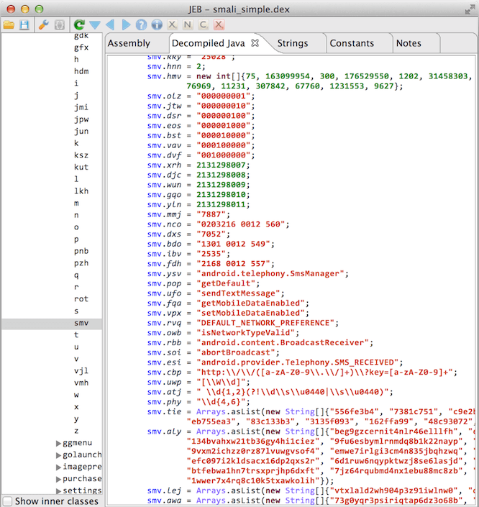Select class jun in the tree

point(81,132)
